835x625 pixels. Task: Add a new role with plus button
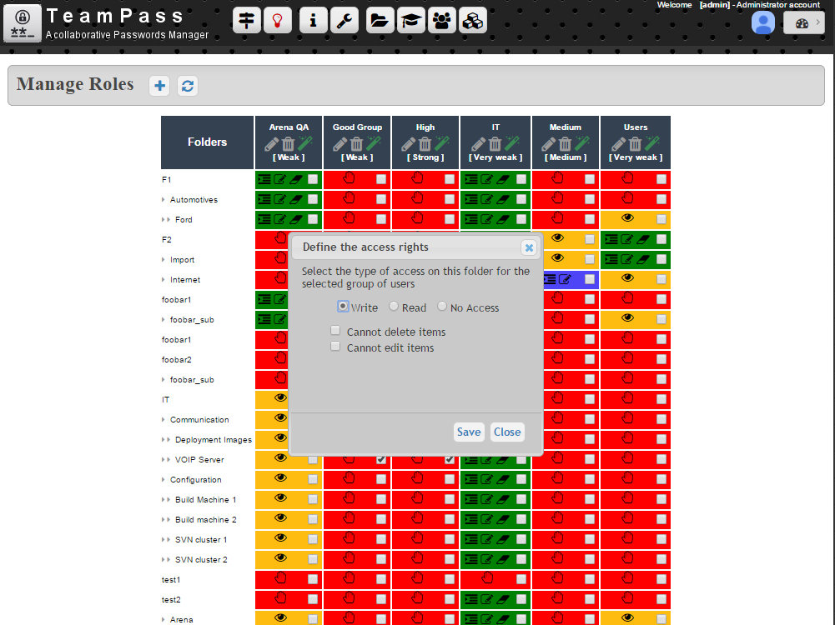(159, 86)
